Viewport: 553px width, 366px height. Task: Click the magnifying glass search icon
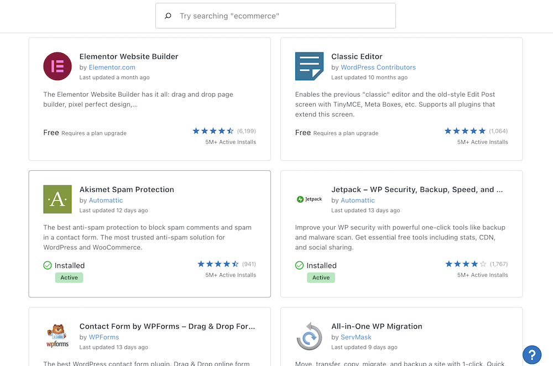click(168, 15)
